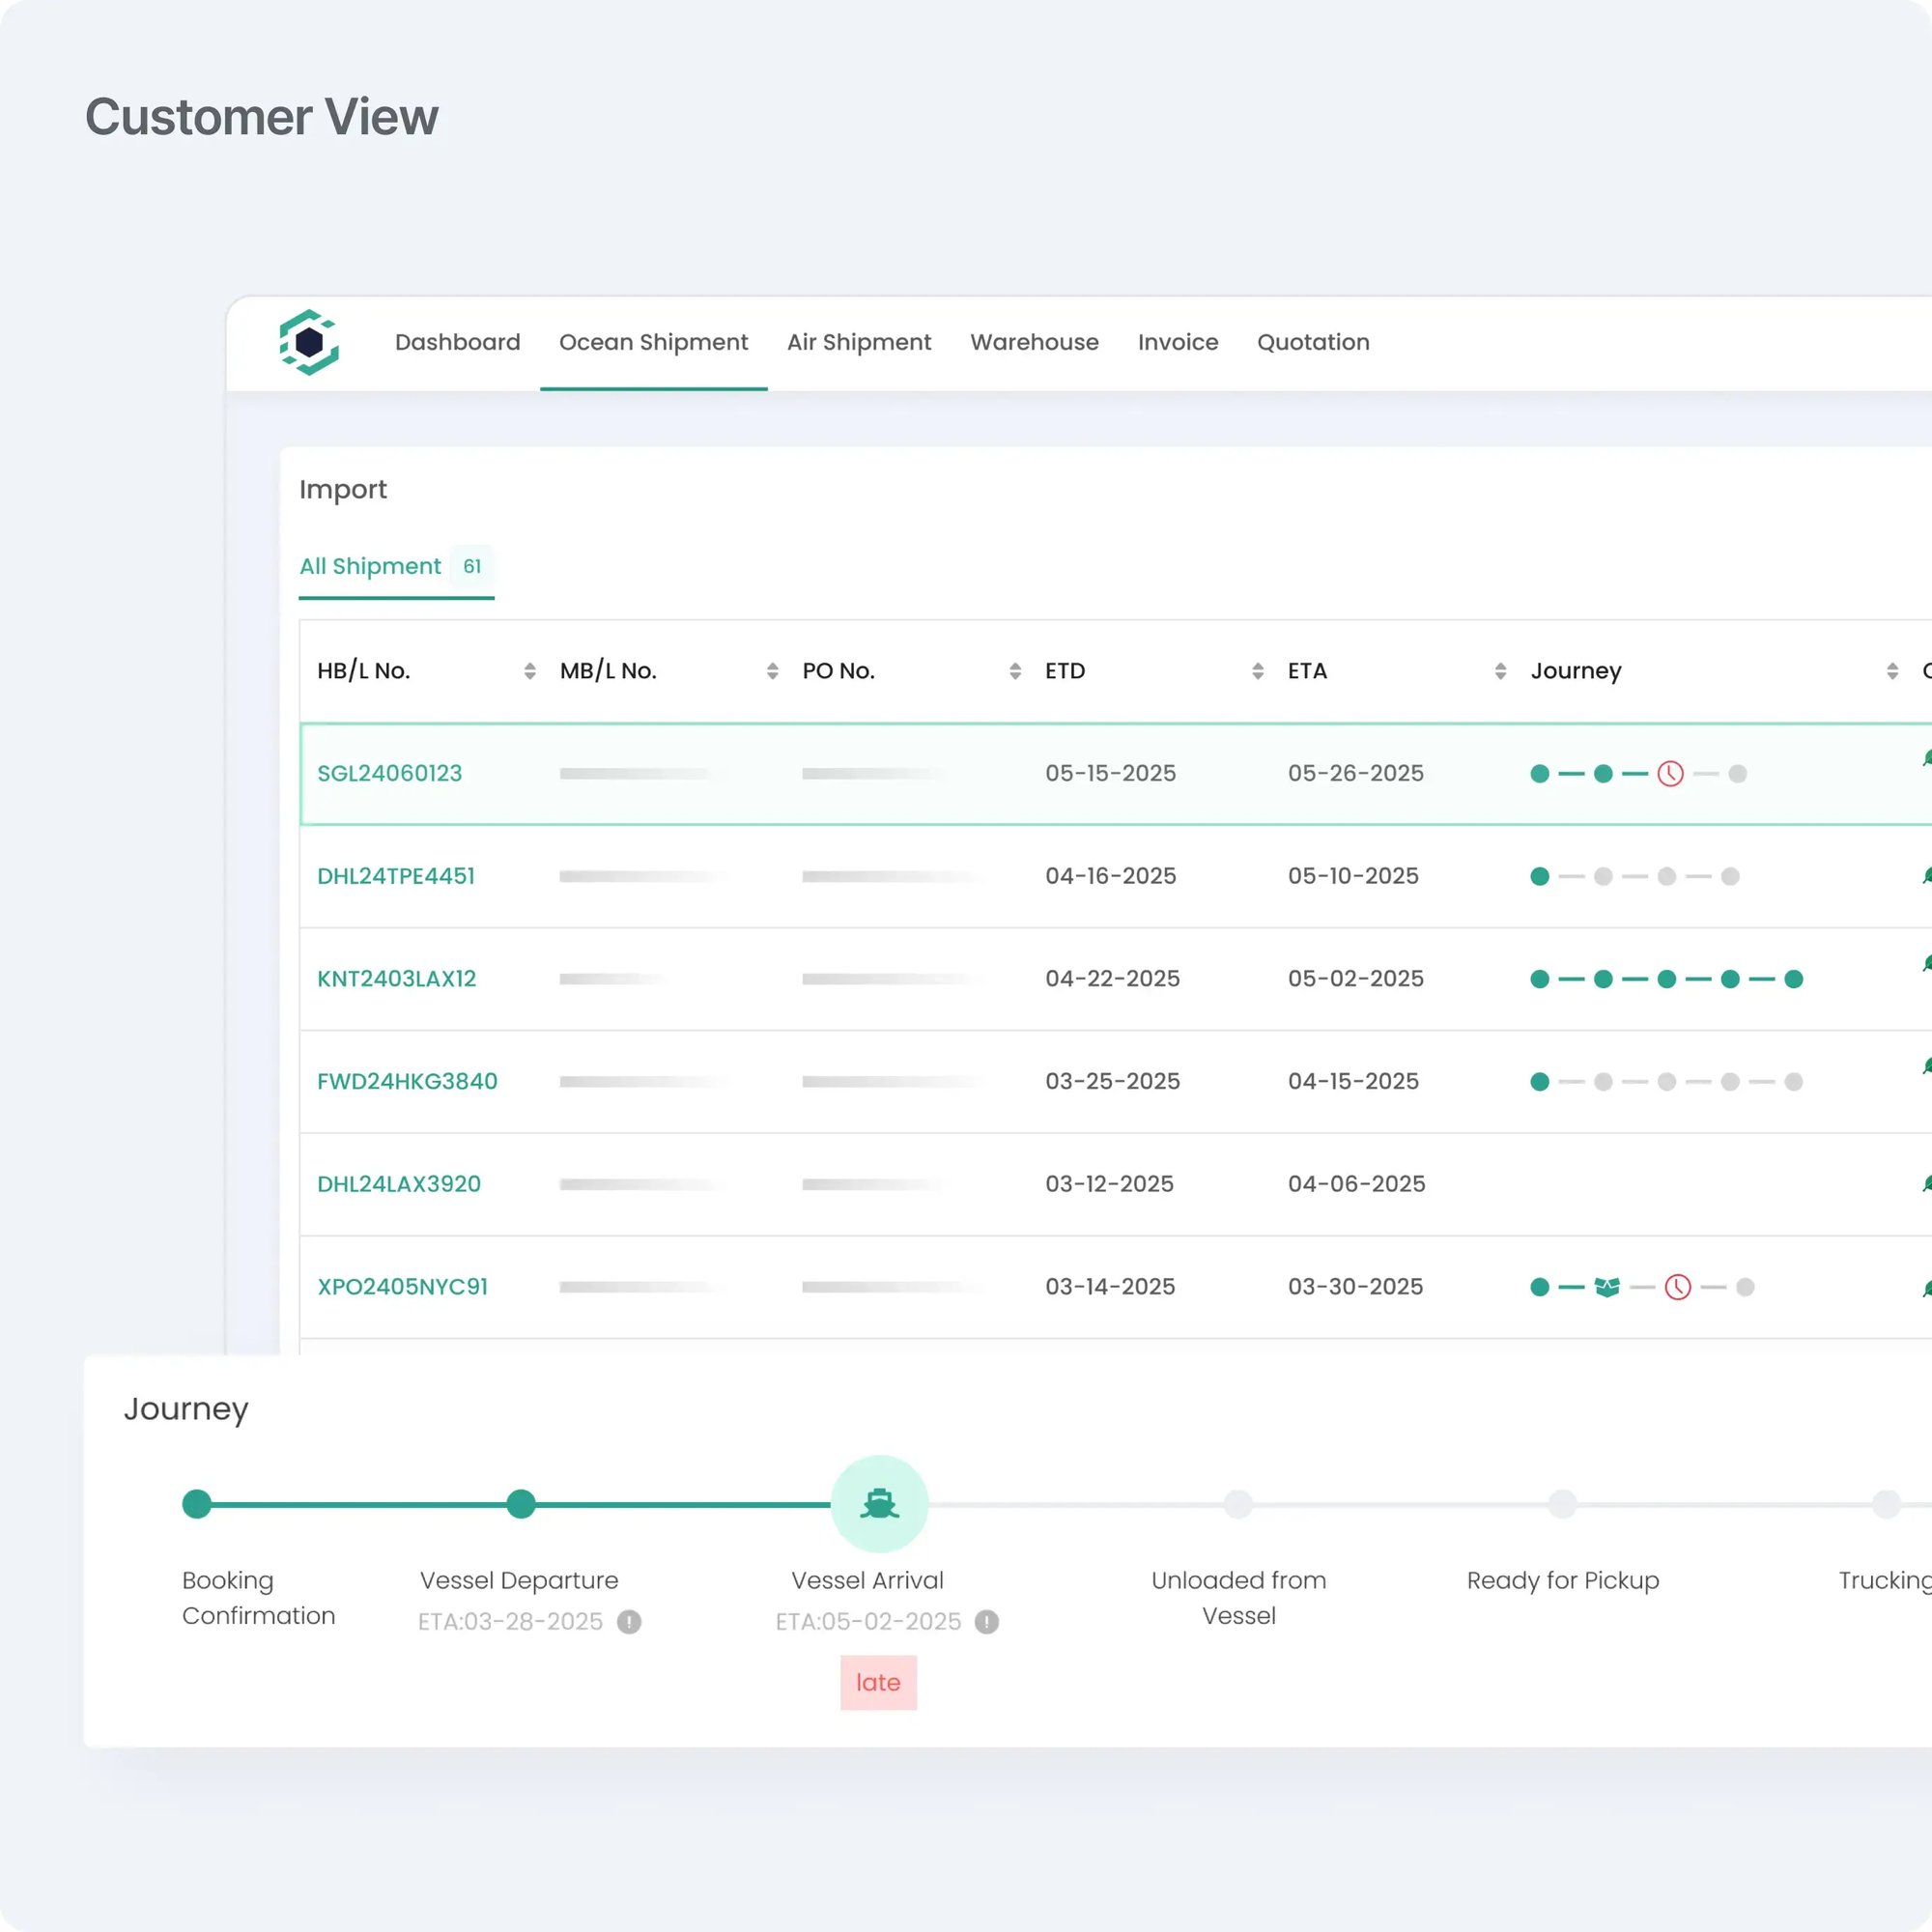Viewport: 1932px width, 1932px height.
Task: Sort by ETA column arrows
Action: coord(1500,671)
